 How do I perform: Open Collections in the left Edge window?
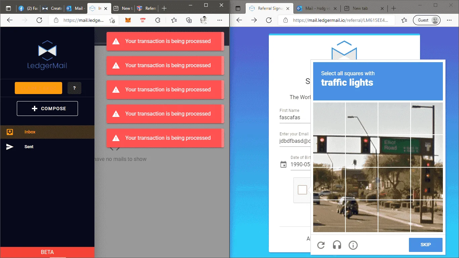click(x=189, y=20)
